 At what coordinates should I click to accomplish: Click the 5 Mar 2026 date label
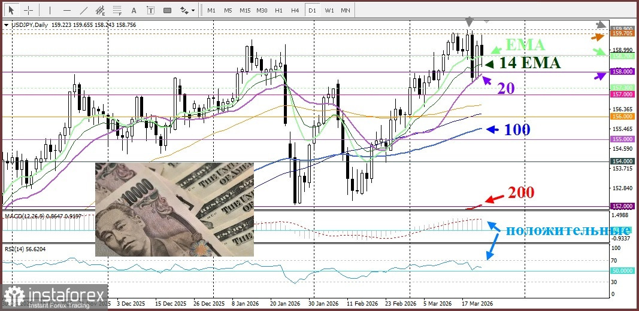pos(437,304)
